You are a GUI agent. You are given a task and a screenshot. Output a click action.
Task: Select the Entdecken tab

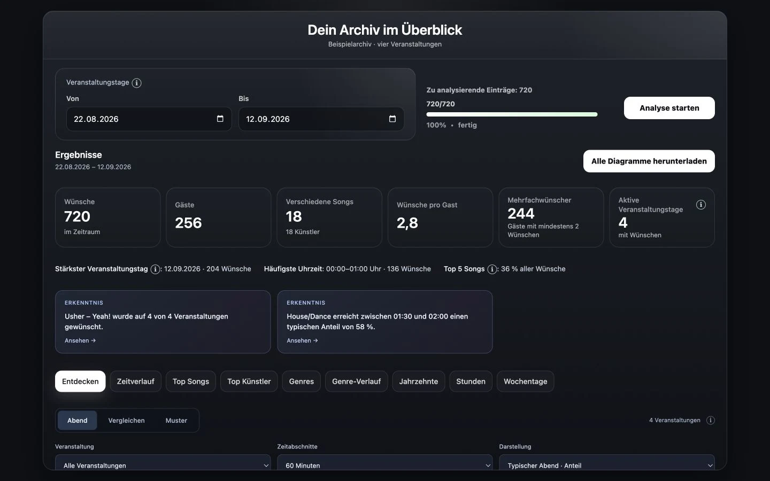coord(80,382)
